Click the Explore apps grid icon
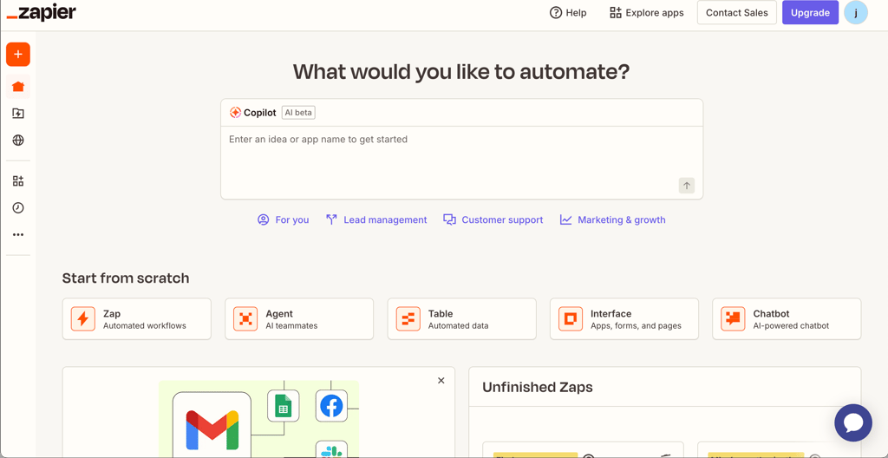Screen dimensions: 888x458 (x=616, y=12)
